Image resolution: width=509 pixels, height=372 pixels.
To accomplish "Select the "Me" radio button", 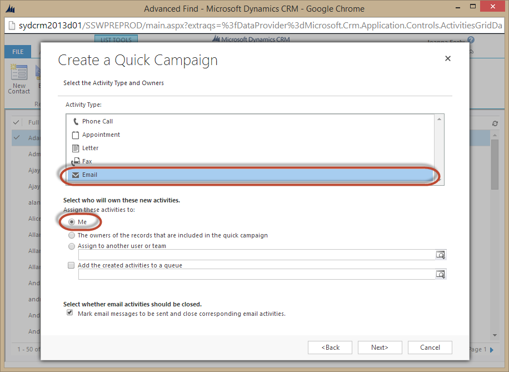I will [72, 222].
